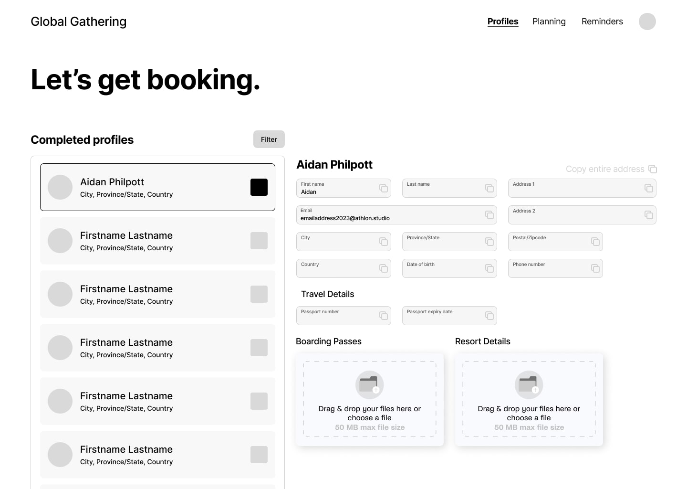Open the Profiles tab
This screenshot has width=687, height=489.
[x=503, y=21]
